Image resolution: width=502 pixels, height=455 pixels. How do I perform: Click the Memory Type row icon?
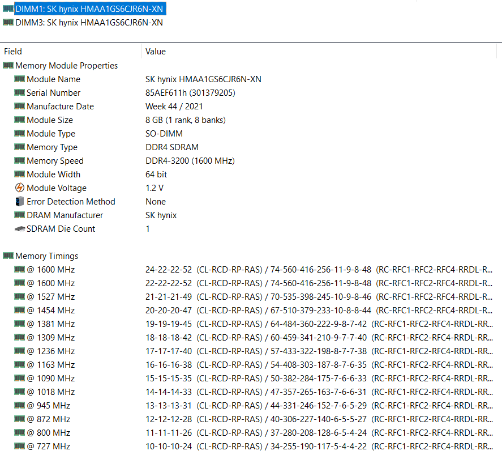[x=20, y=147]
